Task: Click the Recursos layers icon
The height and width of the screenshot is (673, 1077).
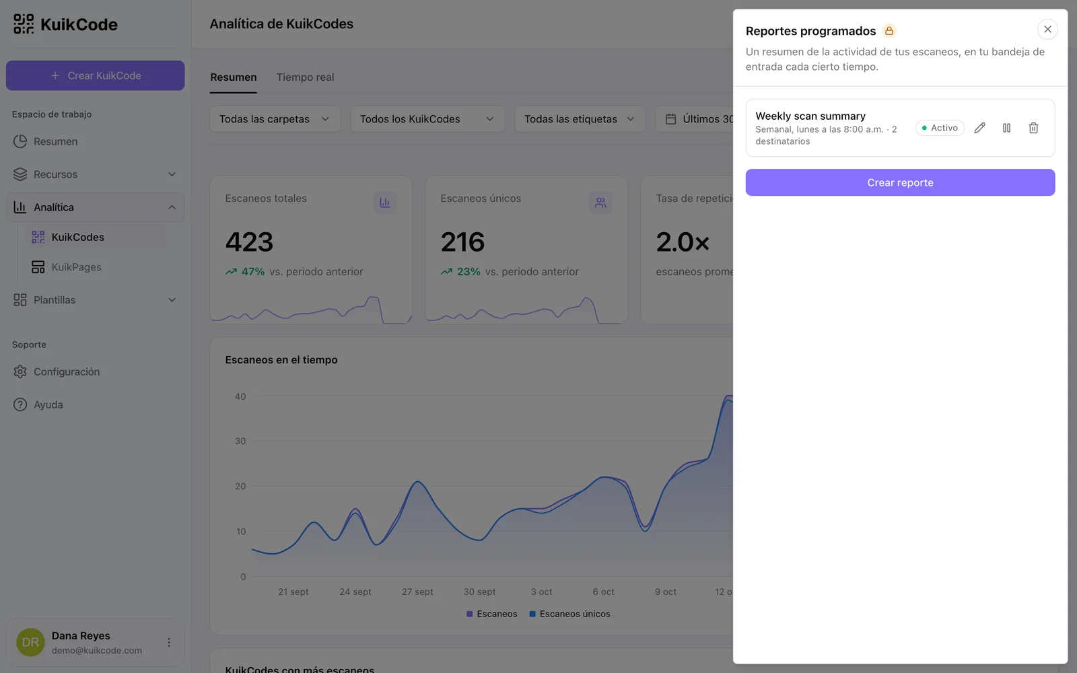Action: point(20,174)
